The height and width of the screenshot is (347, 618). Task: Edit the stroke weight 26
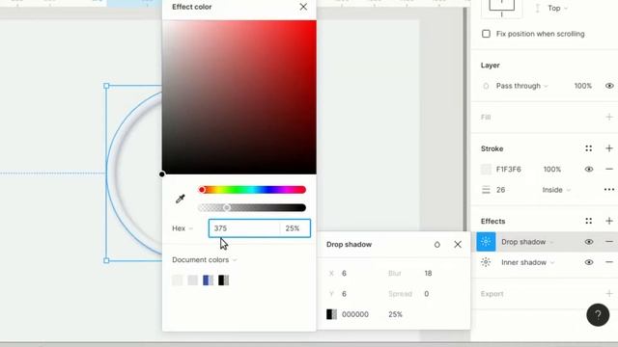500,190
